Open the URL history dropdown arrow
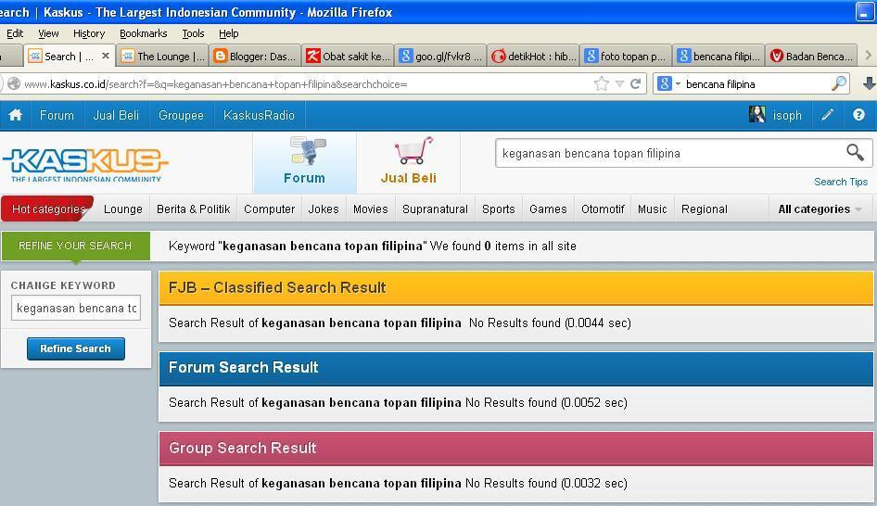The width and height of the screenshot is (877, 506). 619,83
